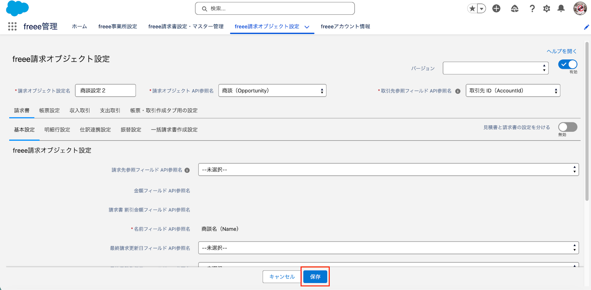Image resolution: width=591 pixels, height=290 pixels.
Task: Go to the ホーム nav tab
Action: tap(79, 27)
